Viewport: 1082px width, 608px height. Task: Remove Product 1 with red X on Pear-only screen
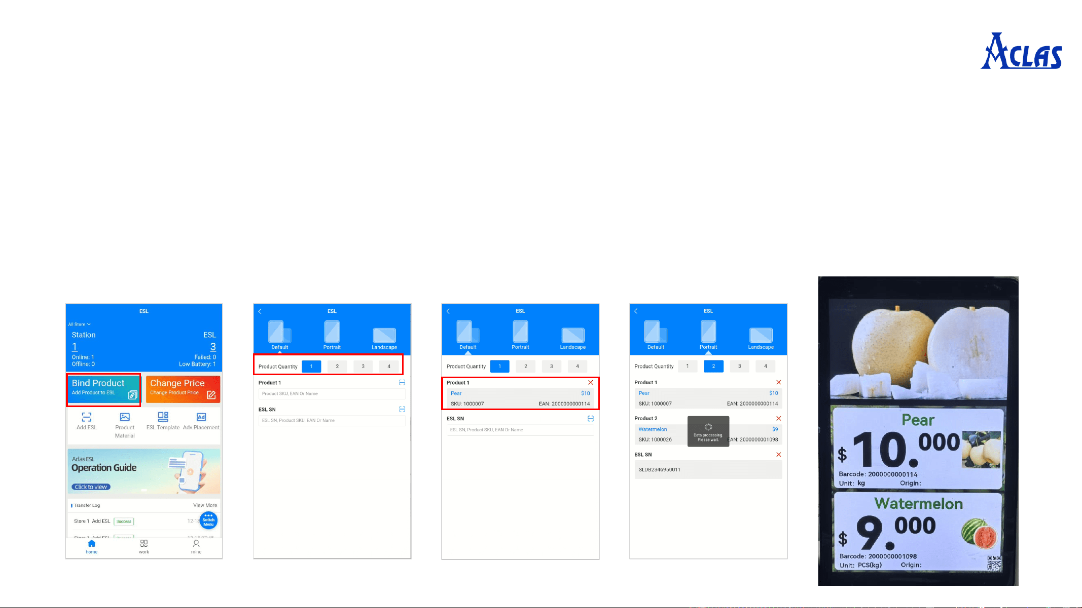(x=591, y=383)
